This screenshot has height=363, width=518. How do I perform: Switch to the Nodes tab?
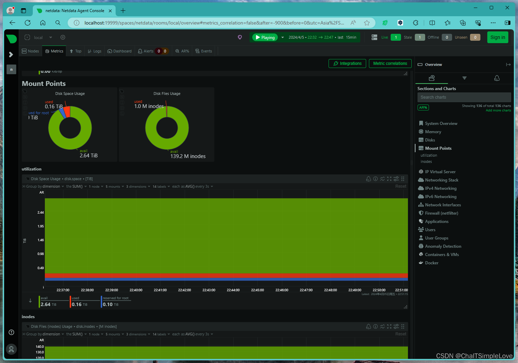30,51
